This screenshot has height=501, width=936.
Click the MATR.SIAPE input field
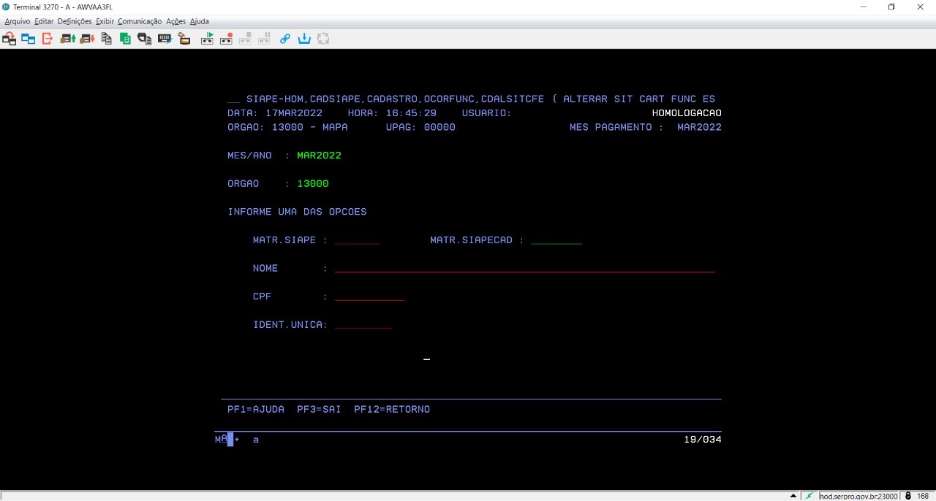pyautogui.click(x=357, y=240)
